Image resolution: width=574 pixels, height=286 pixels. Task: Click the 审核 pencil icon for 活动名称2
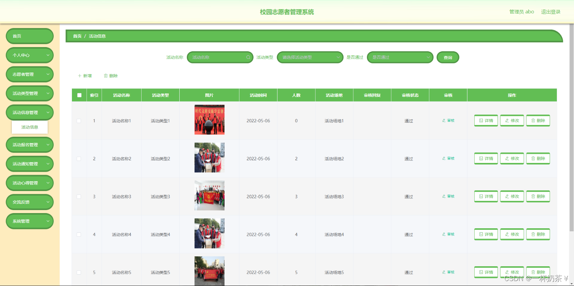click(x=444, y=158)
